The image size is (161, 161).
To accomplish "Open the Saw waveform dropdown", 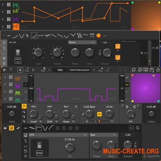I will point(103,135).
